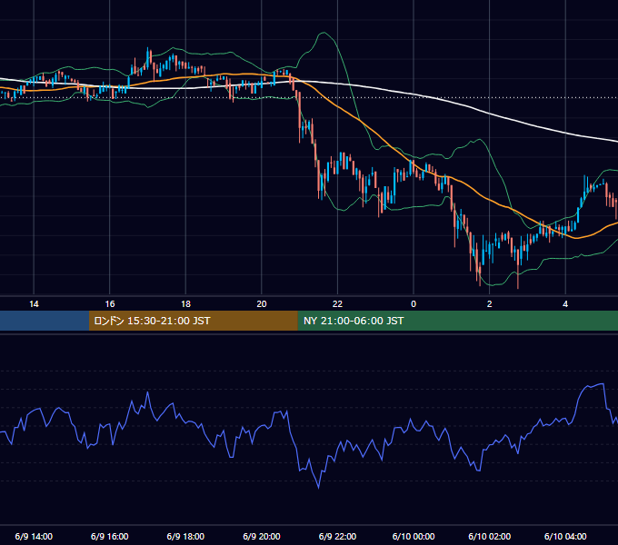The width and height of the screenshot is (618, 545).
Task: Click the 0 hour label on price chart axis
Action: [414, 304]
